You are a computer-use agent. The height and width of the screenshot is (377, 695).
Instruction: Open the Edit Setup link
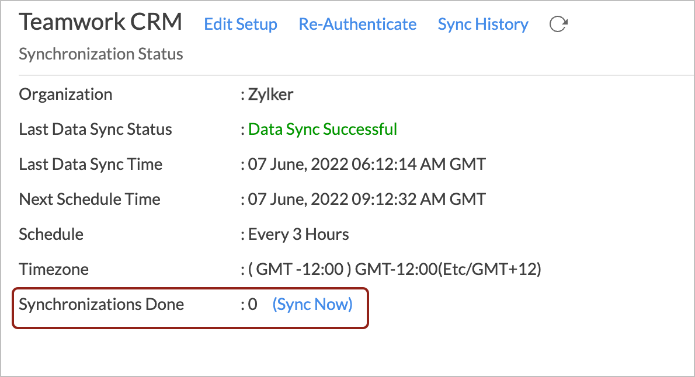point(241,24)
